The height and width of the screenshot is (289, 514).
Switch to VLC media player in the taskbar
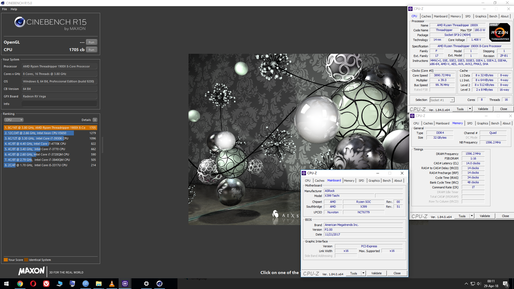[x=112, y=284]
